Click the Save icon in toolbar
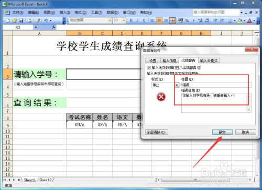262x190 pixels. coord(21,20)
